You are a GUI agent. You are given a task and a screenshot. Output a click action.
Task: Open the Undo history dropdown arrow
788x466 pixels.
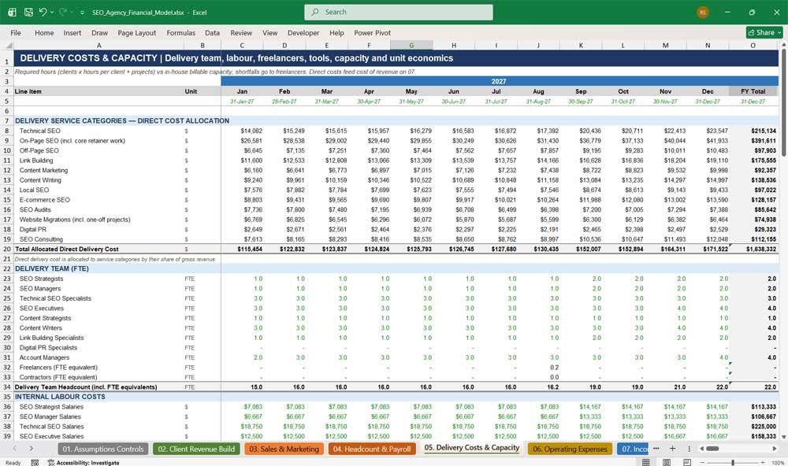52,13
